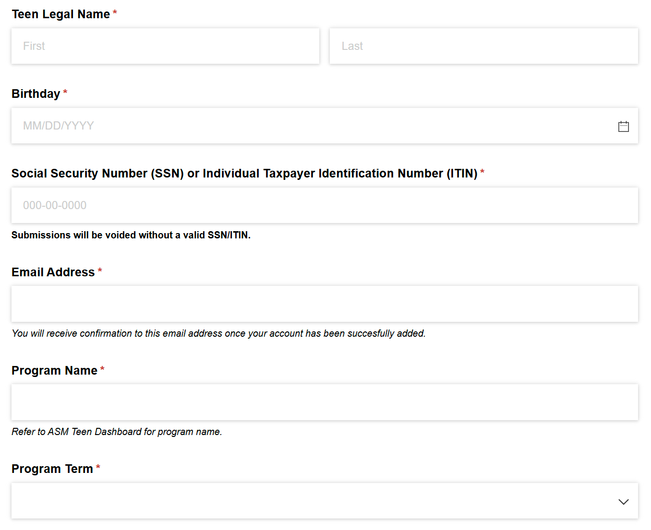Click the Program Term chevron arrow
The height and width of the screenshot is (530, 651).
click(623, 502)
